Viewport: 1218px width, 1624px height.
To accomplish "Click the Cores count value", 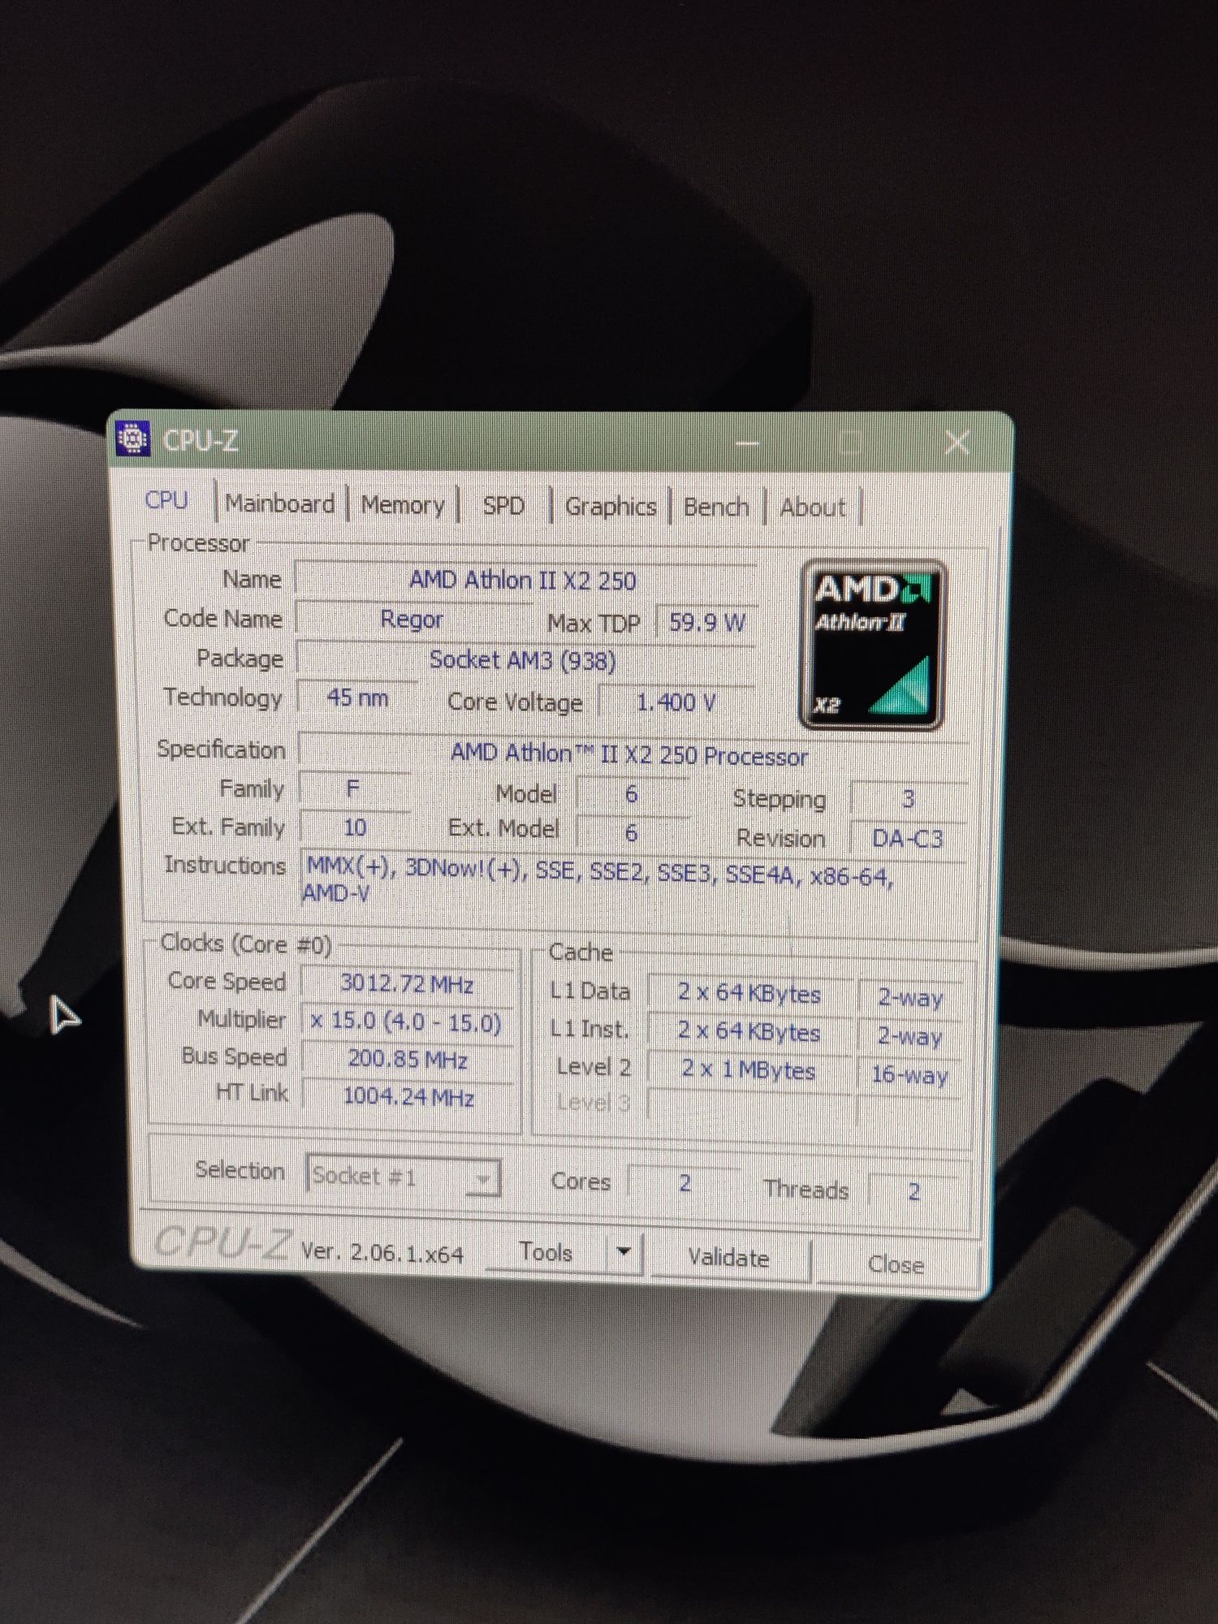I will pos(685,1183).
